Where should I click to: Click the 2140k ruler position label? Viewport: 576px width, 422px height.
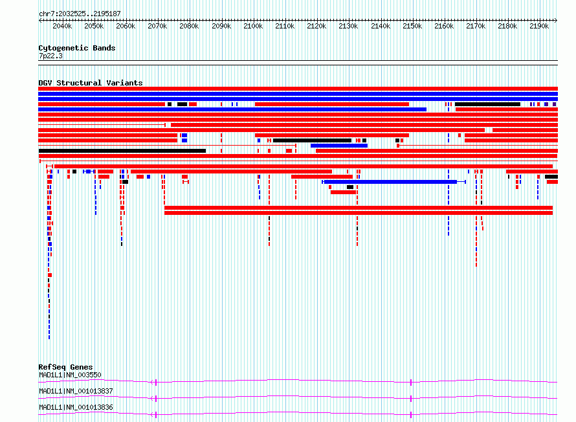(x=380, y=26)
